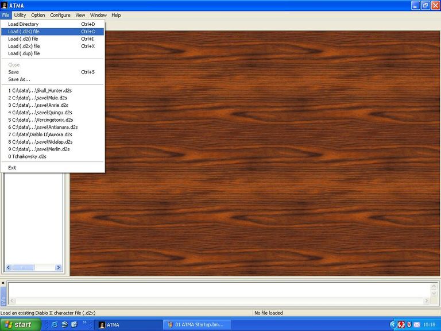Click Info panel scroll up arrow
The image size is (441, 331).
point(434,286)
